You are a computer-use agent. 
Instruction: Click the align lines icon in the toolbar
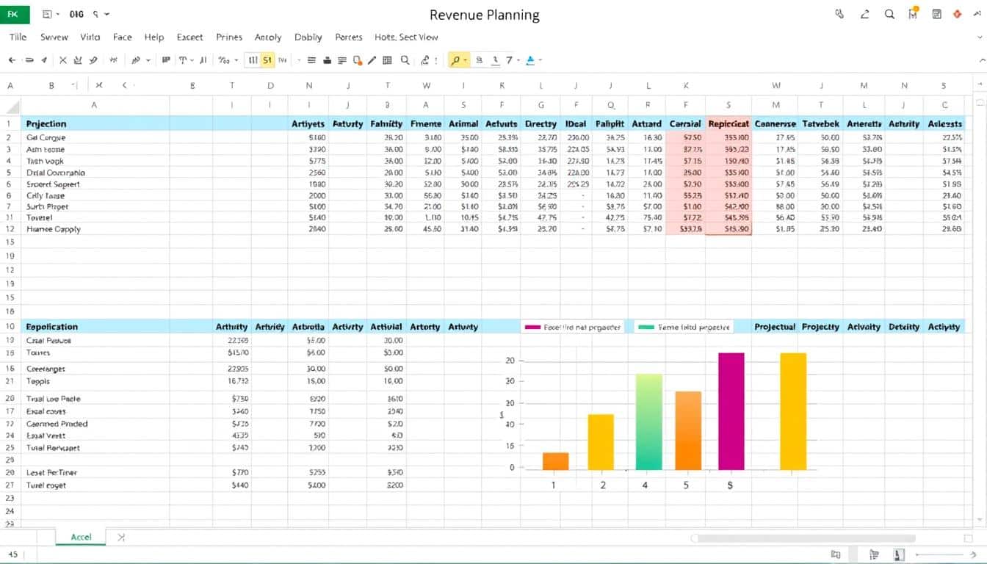[x=311, y=60]
